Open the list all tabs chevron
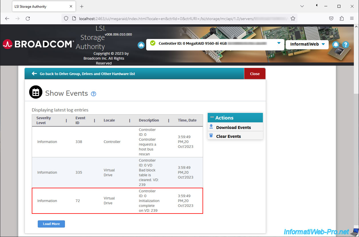 pyautogui.click(x=302, y=6)
